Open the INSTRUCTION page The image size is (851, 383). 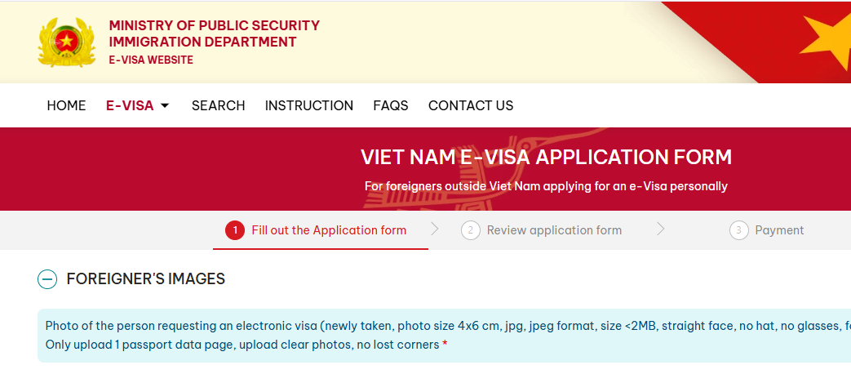point(309,105)
